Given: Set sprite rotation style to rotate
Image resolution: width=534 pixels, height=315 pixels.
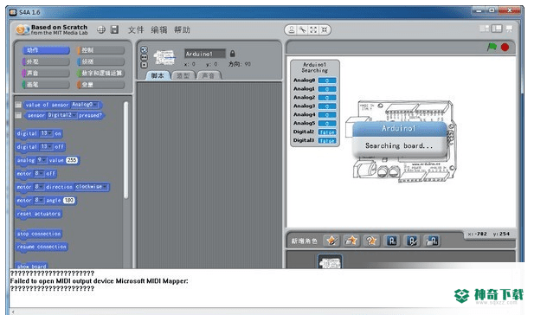Looking at the screenshot, I should [144, 49].
